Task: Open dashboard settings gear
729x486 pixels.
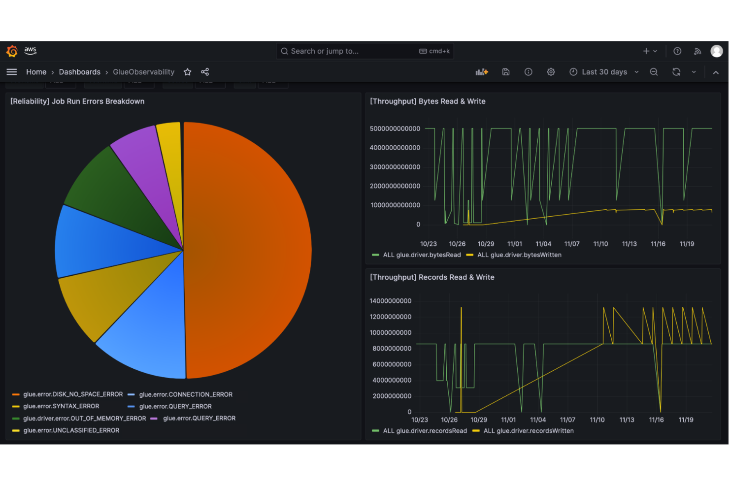Action: click(551, 71)
